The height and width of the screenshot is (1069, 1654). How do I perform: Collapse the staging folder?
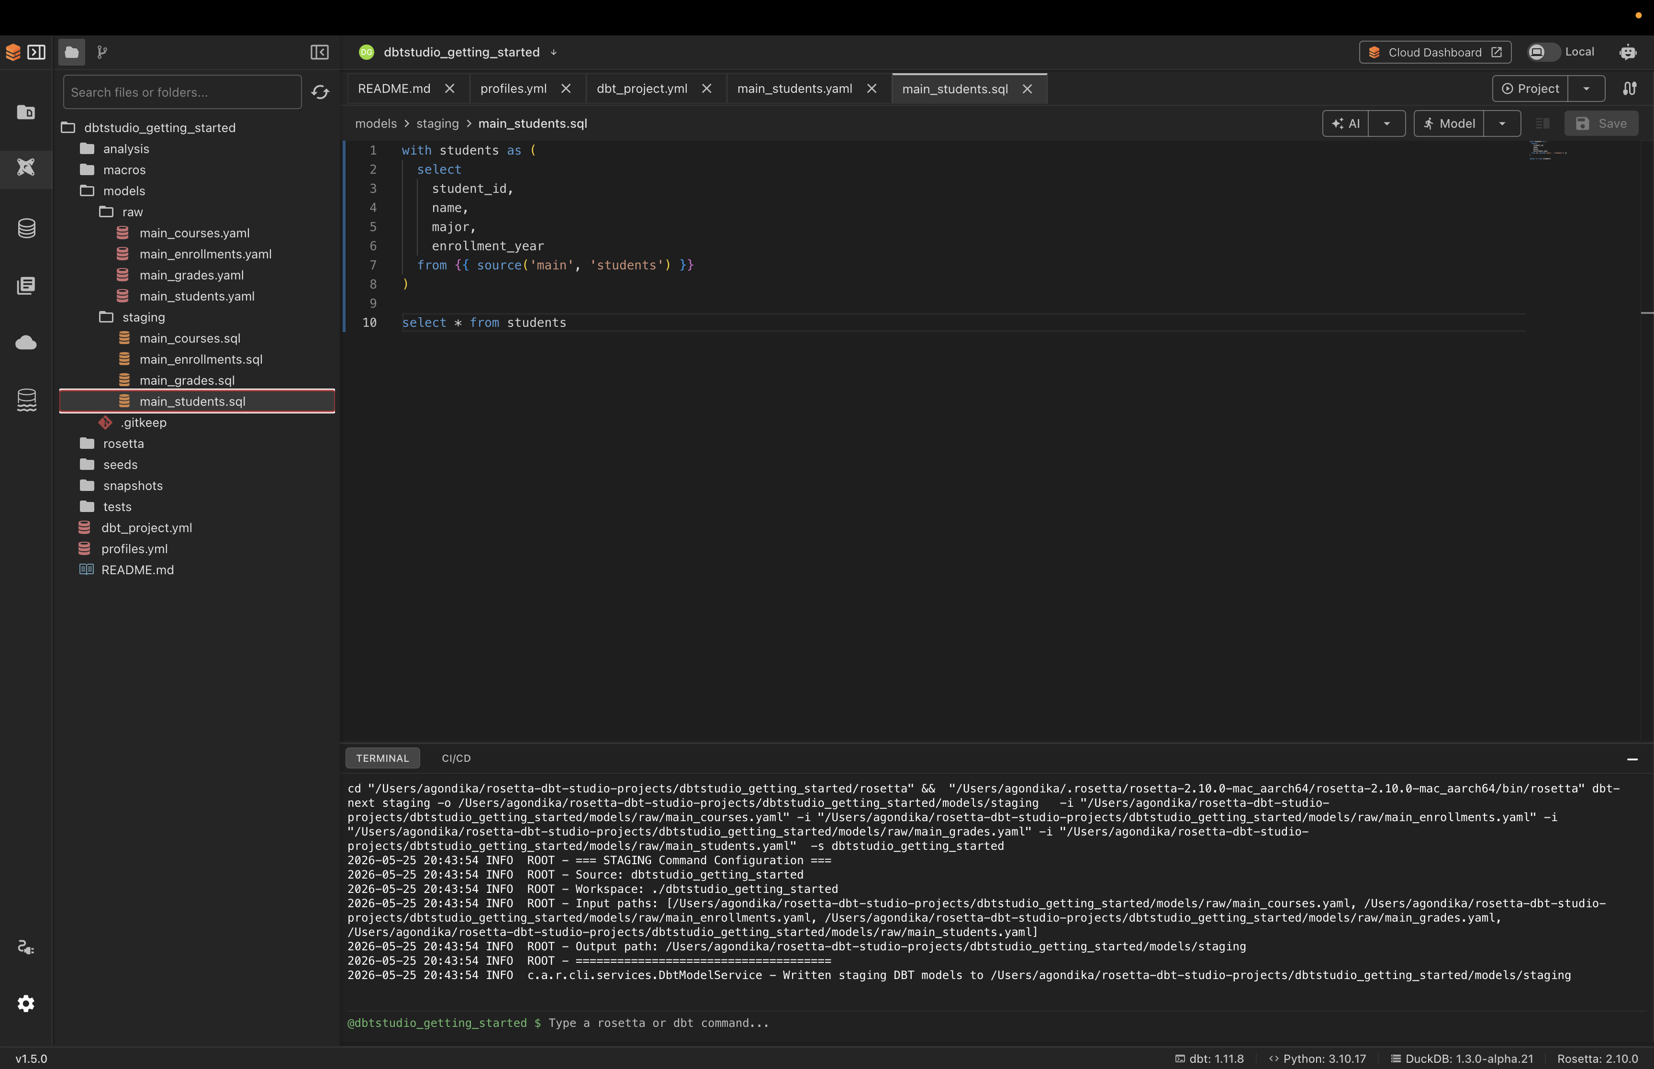point(143,317)
